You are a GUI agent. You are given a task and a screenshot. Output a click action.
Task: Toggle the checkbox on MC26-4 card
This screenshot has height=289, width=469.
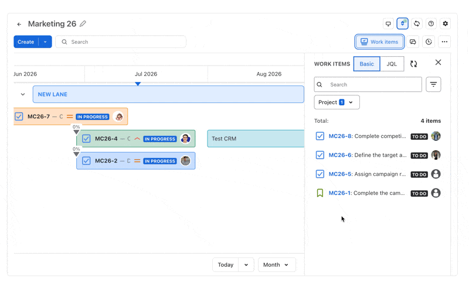click(86, 139)
